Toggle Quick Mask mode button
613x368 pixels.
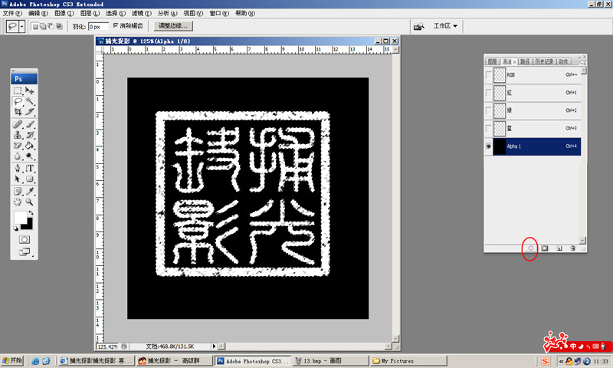[24, 239]
